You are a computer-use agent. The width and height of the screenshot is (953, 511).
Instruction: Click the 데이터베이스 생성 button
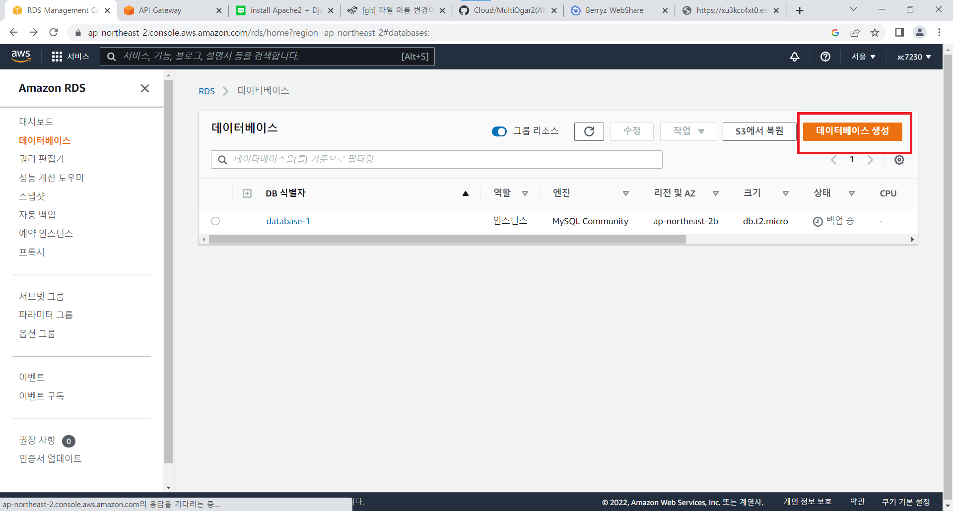852,131
